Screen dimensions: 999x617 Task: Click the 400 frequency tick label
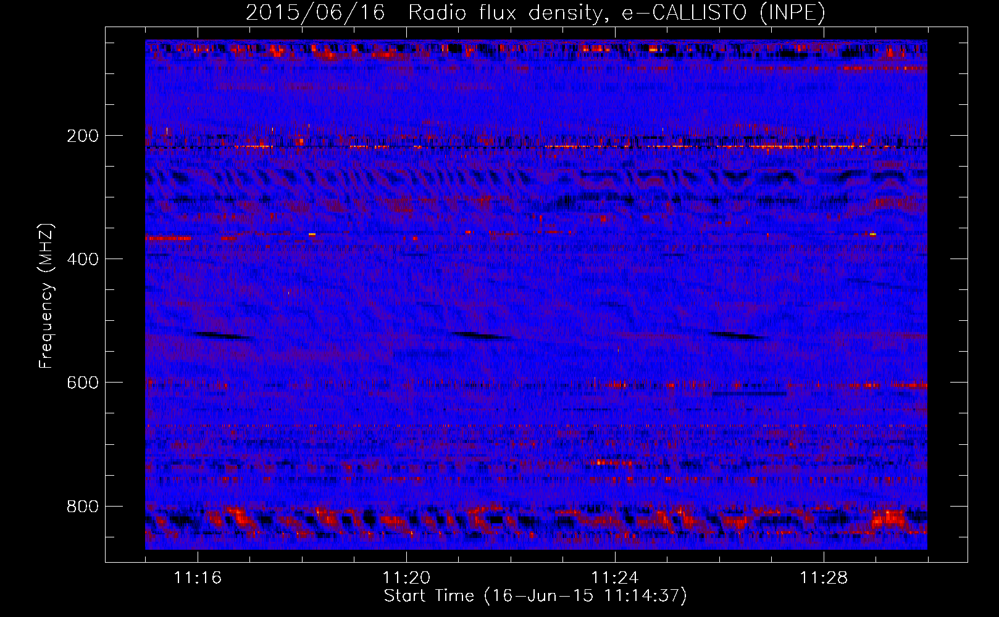pyautogui.click(x=83, y=259)
